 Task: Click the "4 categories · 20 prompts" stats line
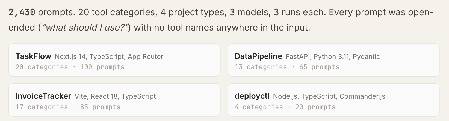(x=285, y=107)
